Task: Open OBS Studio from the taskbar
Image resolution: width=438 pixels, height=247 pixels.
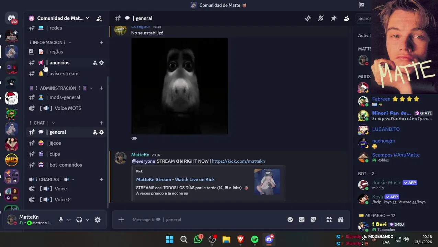Action: pos(212,239)
